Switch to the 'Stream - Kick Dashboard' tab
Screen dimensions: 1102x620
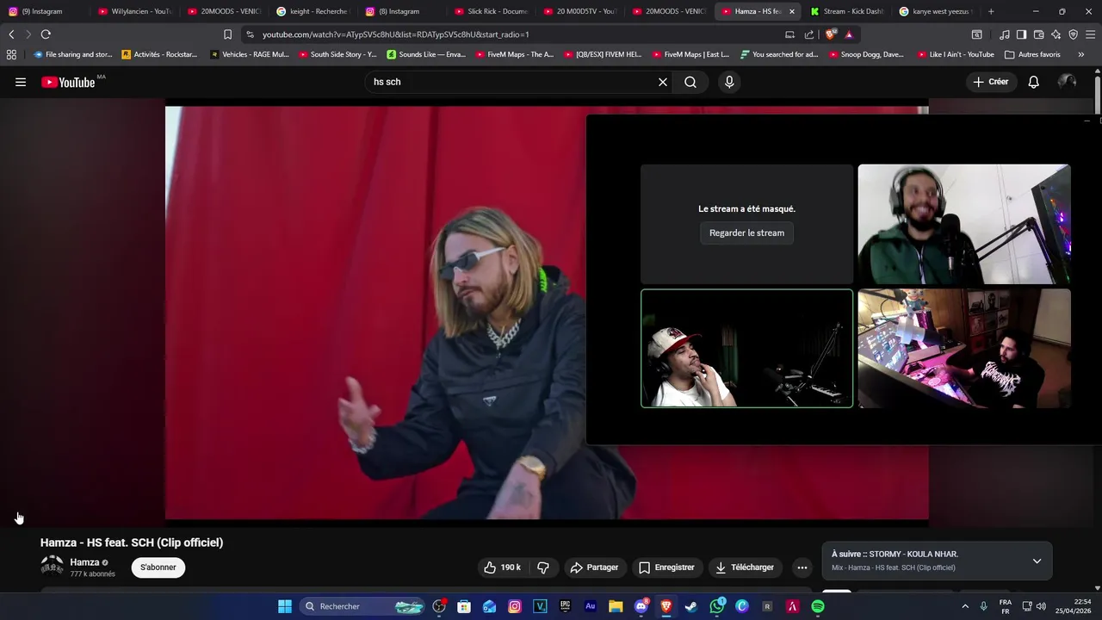(x=846, y=11)
